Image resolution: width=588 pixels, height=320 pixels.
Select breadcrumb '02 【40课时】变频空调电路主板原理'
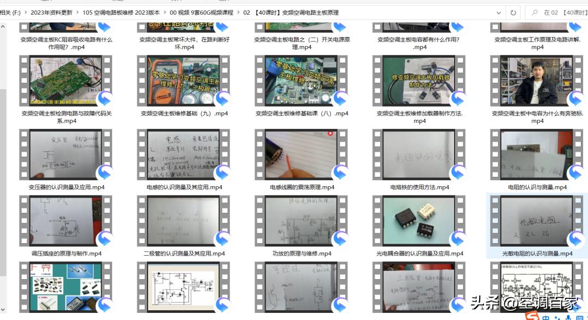click(291, 13)
